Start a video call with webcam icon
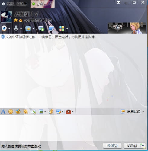 coord(4,28)
